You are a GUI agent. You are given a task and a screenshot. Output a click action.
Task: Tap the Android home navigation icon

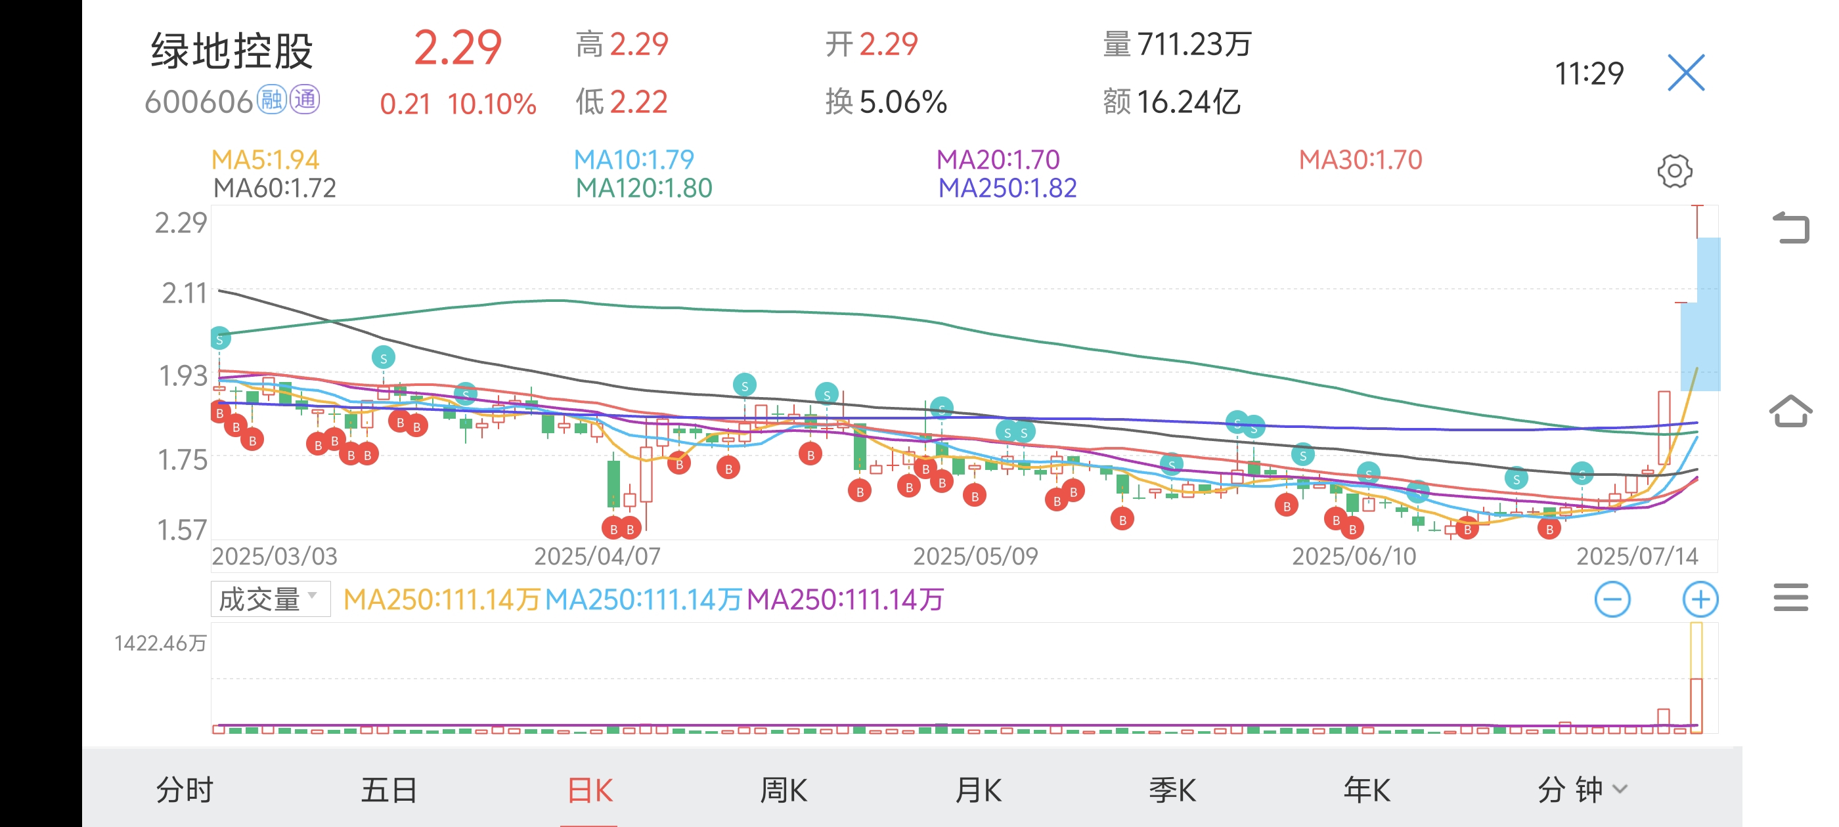(1790, 410)
